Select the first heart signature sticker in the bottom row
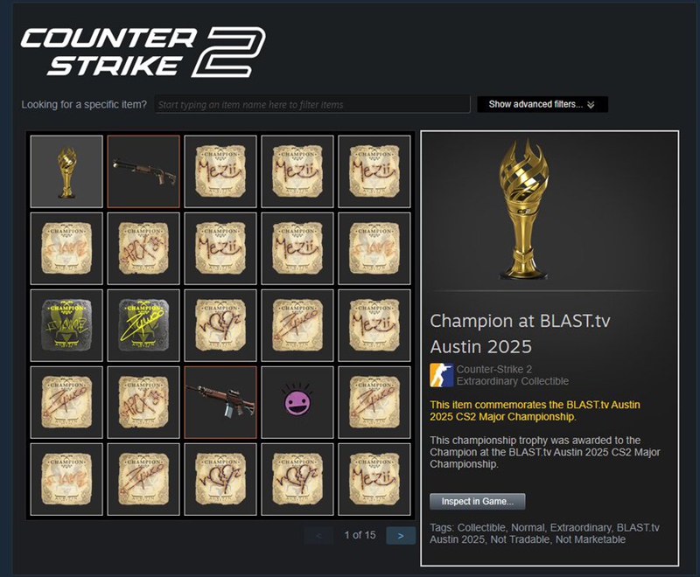This screenshot has height=577, width=700. click(x=220, y=479)
